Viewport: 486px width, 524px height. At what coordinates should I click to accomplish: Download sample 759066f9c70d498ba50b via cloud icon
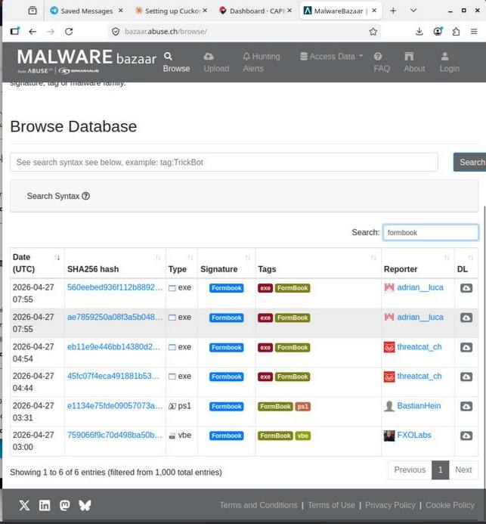coord(466,436)
